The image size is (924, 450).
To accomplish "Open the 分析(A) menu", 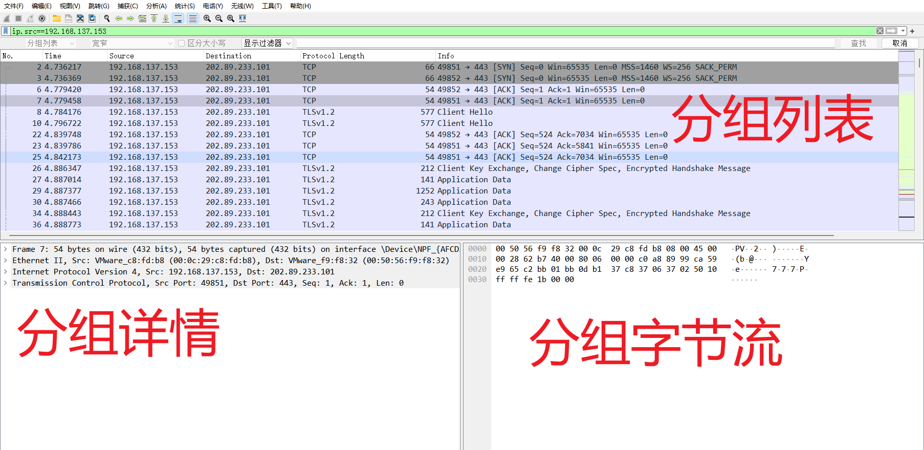I will 156,6.
